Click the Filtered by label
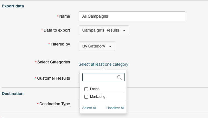The width and height of the screenshot is (208, 118). [x=60, y=44]
